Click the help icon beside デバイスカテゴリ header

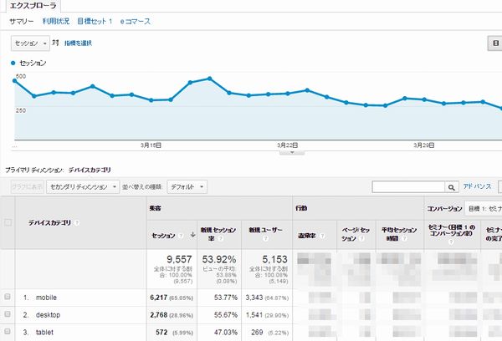click(x=77, y=223)
